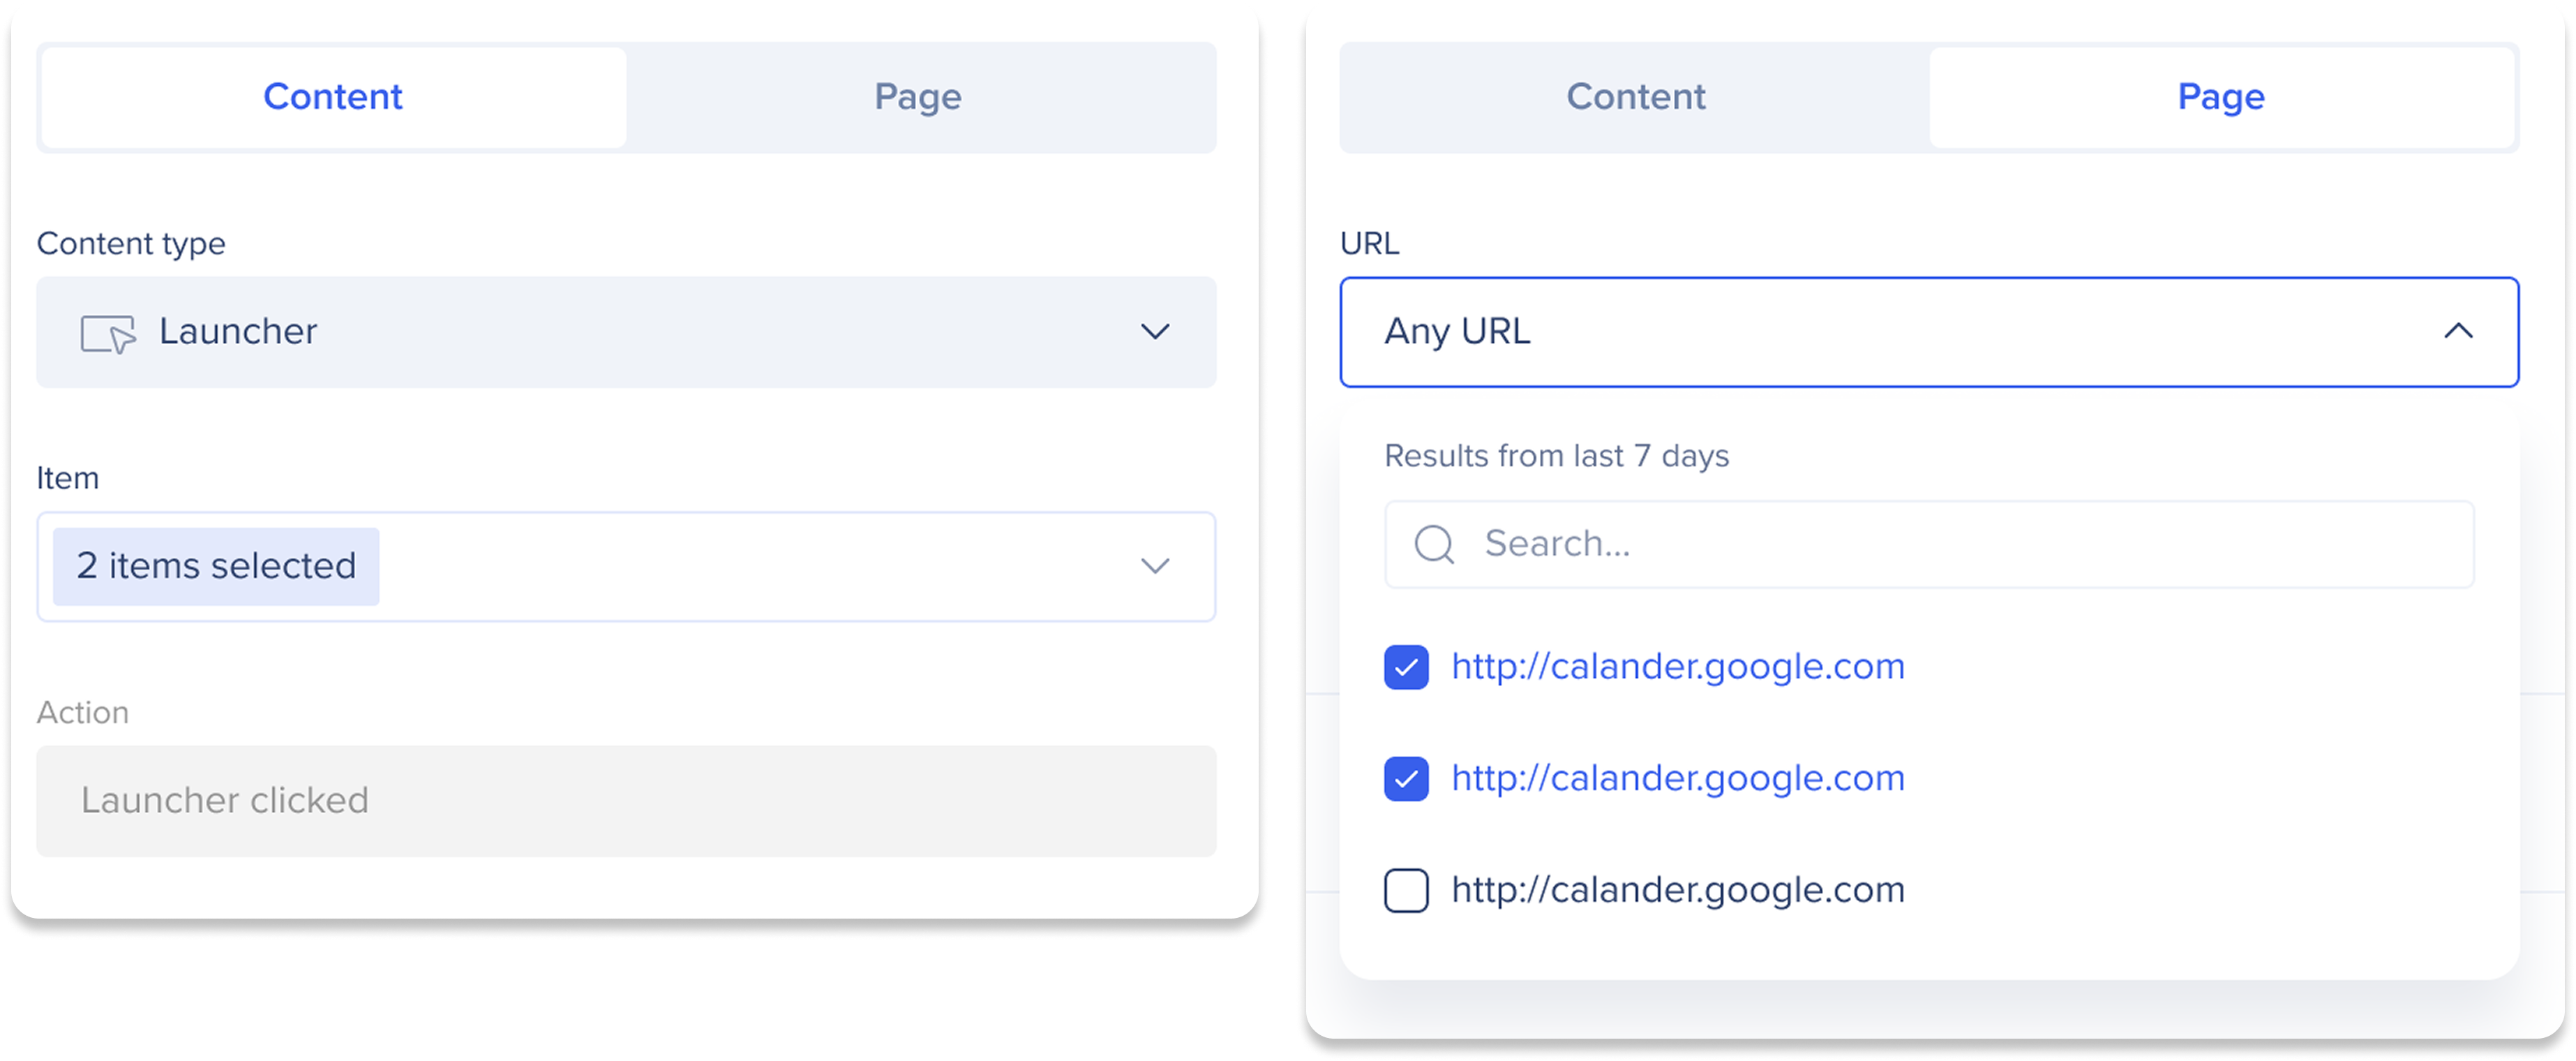Uncheck the second calander.google.com checkbox

pos(1406,779)
